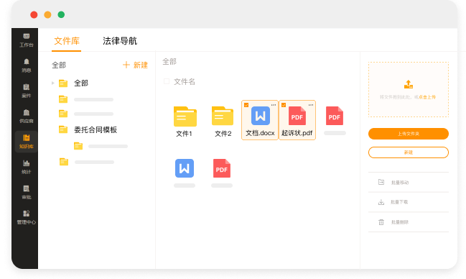
Task: Click the yellow minimize window button
Action: (47, 14)
